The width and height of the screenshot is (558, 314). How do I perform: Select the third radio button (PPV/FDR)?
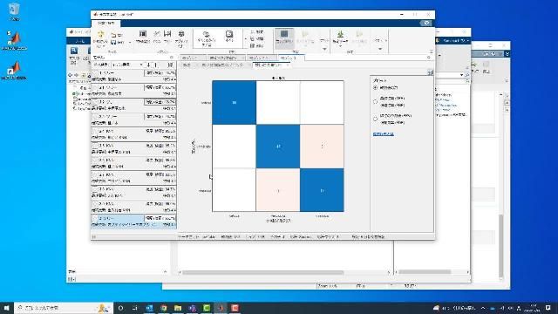375,119
